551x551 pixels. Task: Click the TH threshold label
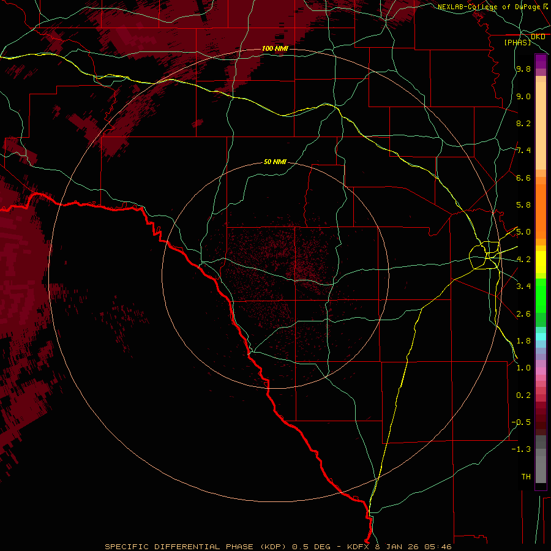[x=526, y=476]
